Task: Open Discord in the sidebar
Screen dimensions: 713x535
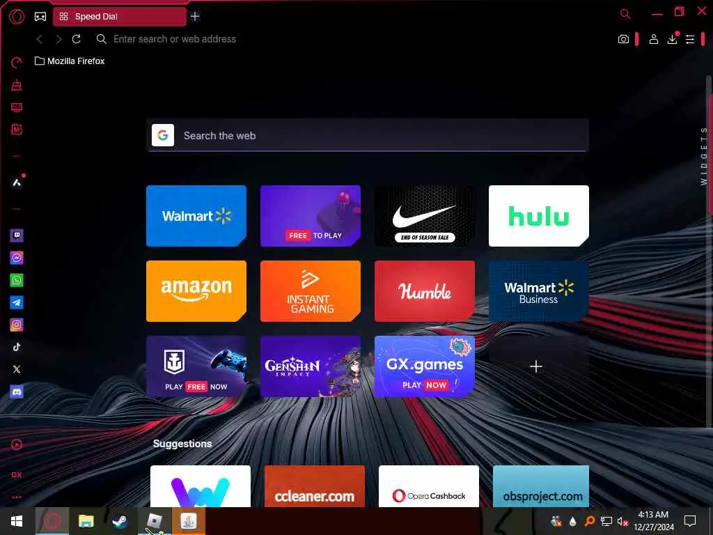Action: (x=17, y=391)
